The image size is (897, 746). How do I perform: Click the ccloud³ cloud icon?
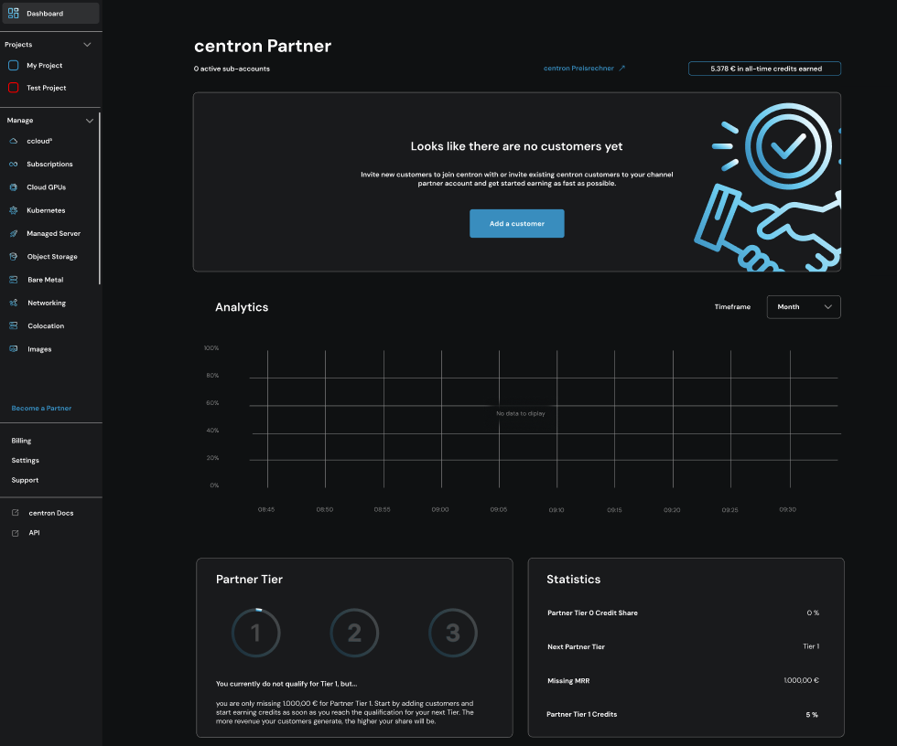[x=14, y=141]
